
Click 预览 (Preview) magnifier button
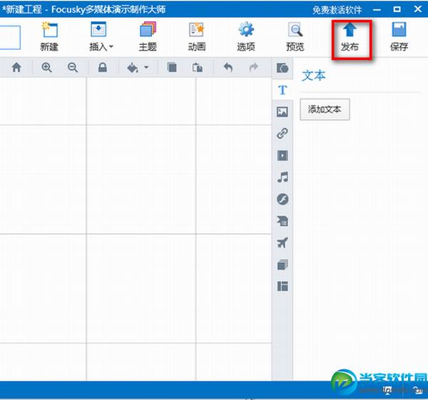295,36
